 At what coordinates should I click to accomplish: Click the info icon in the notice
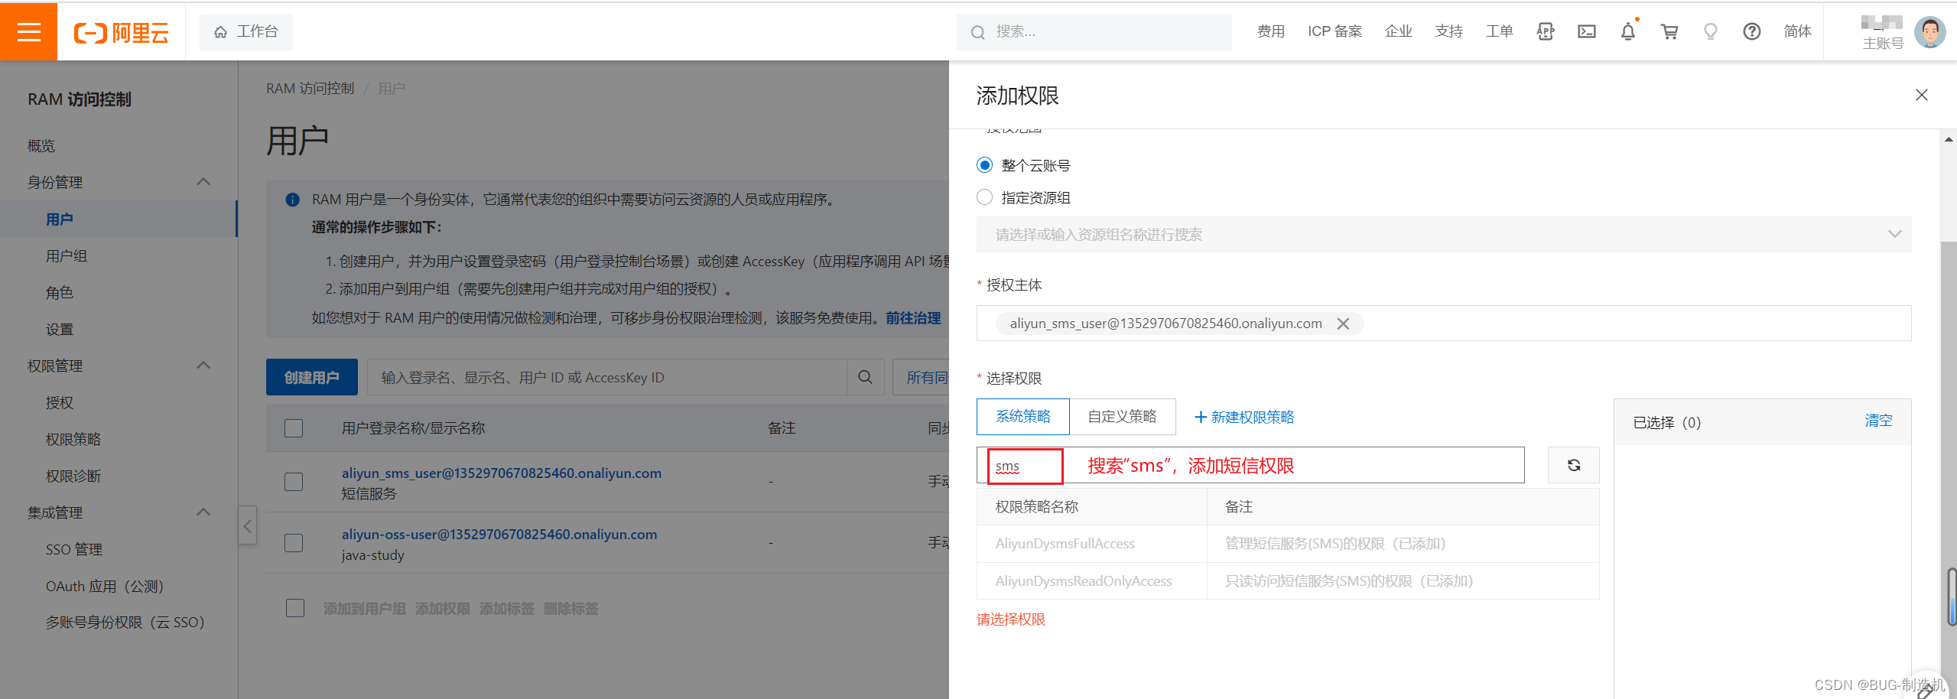point(292,200)
